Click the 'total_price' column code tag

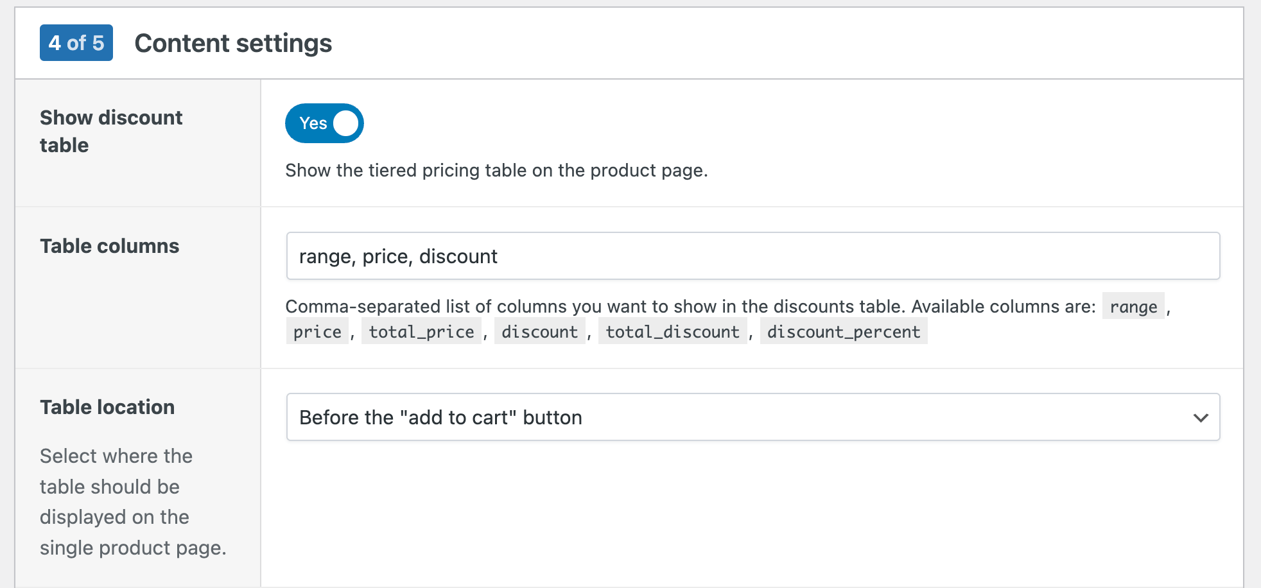pos(421,331)
